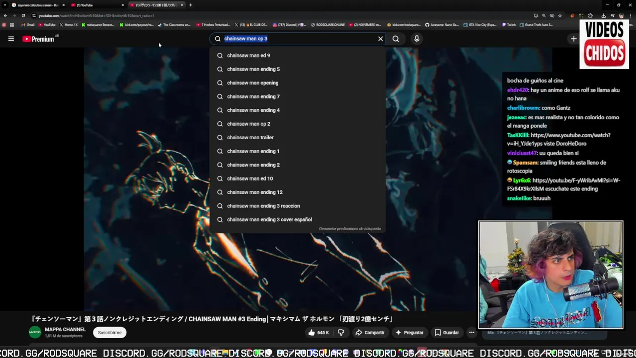Open a new browser tab with plus
The height and width of the screenshot is (358, 636).
pyautogui.click(x=191, y=5)
